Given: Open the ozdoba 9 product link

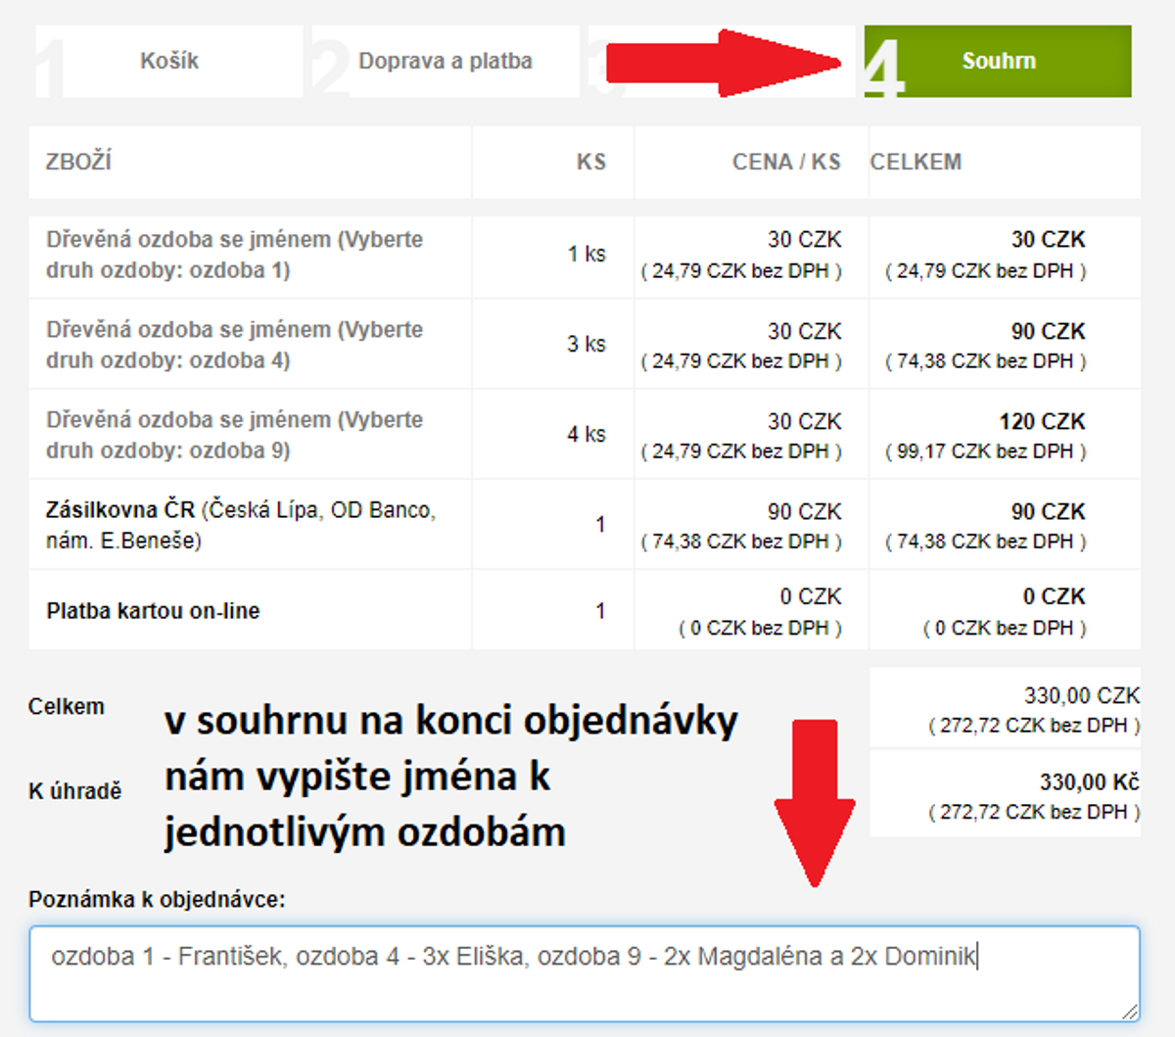Looking at the screenshot, I should pyautogui.click(x=234, y=435).
